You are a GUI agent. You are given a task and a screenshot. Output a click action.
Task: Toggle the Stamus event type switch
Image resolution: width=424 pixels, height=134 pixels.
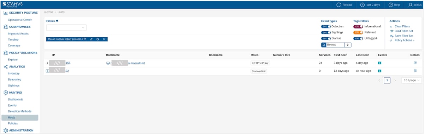326,38
